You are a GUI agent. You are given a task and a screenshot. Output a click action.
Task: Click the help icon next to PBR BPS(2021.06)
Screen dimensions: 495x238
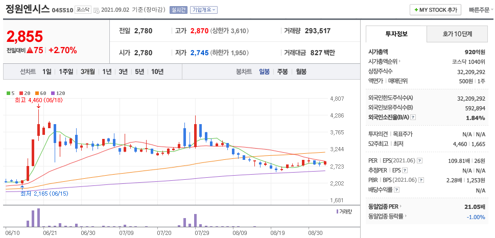coord(421,180)
